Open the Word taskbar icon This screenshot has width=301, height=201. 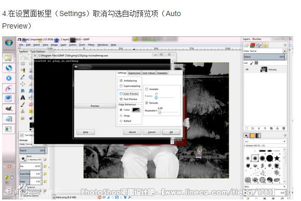point(8,98)
